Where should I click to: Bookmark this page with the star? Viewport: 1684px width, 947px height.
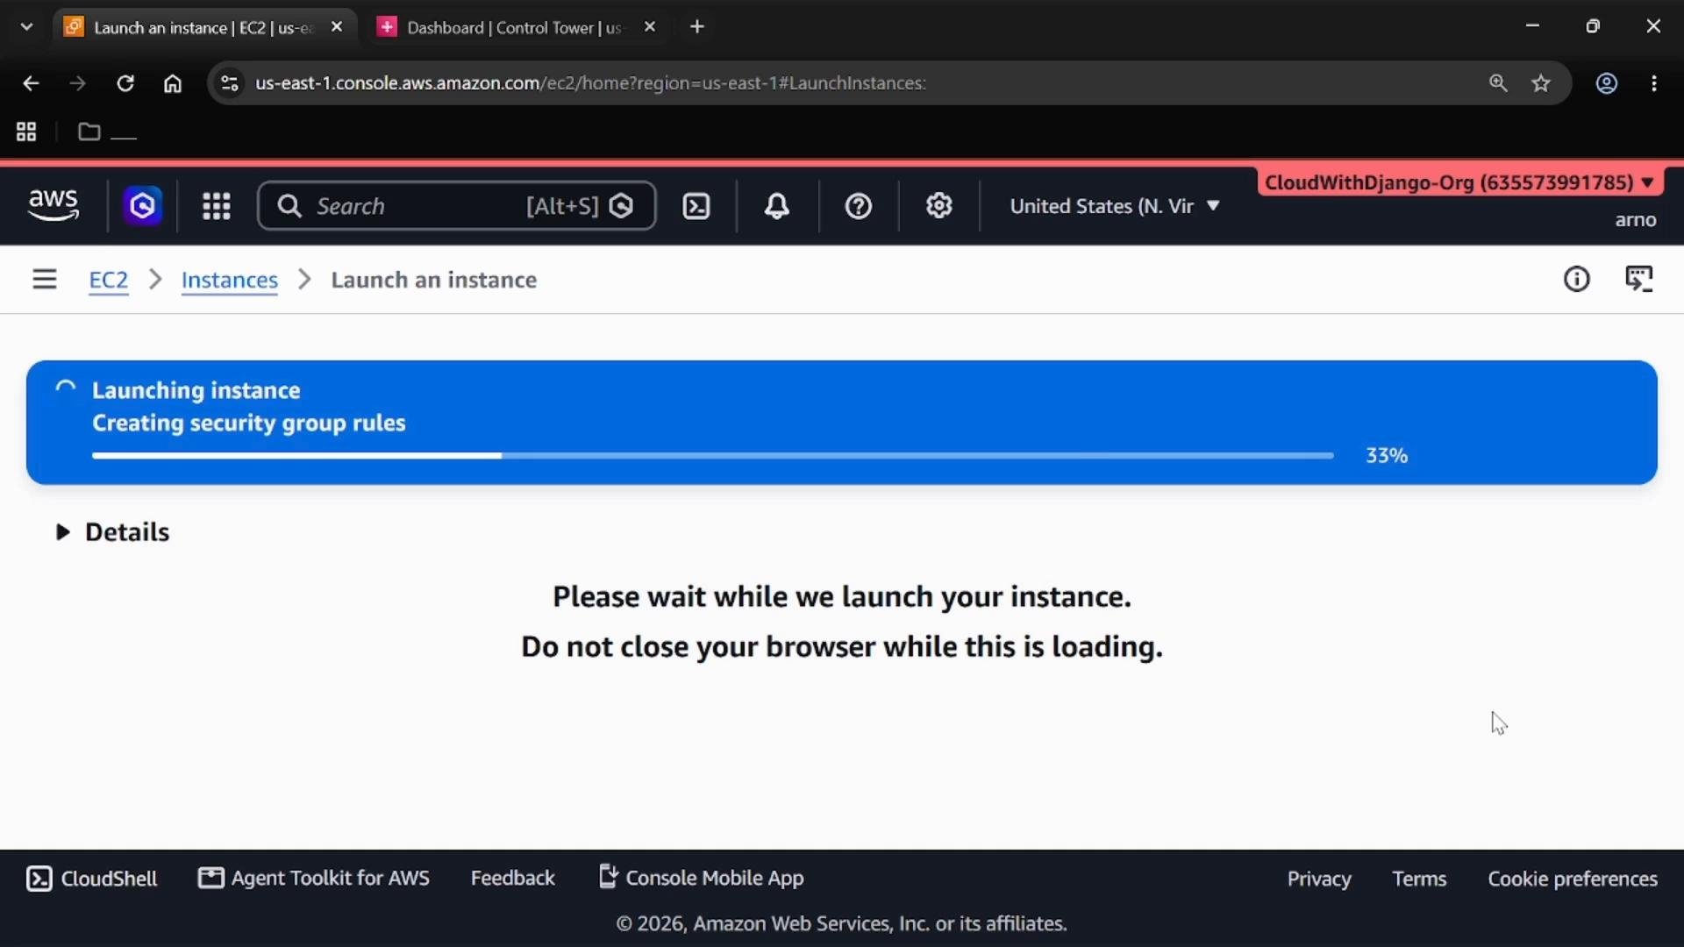[x=1541, y=83]
